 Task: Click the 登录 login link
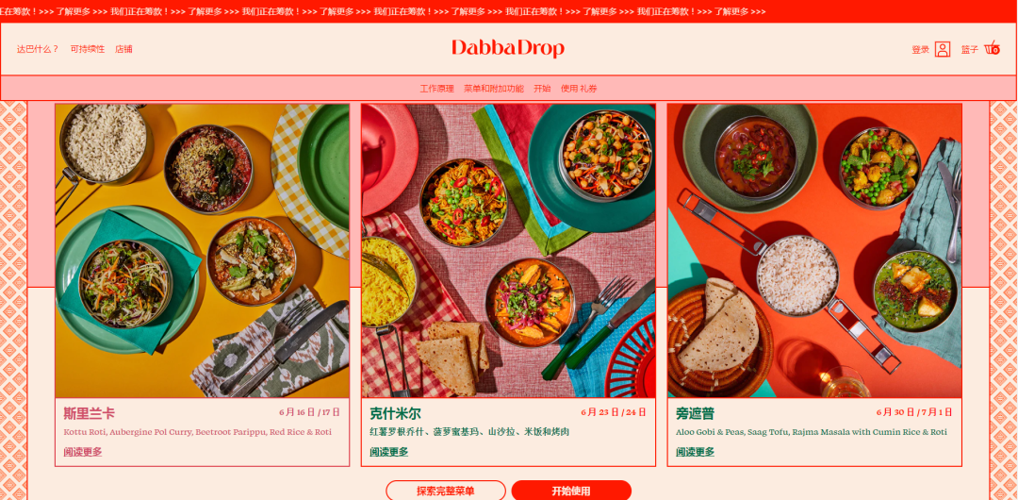(x=920, y=49)
